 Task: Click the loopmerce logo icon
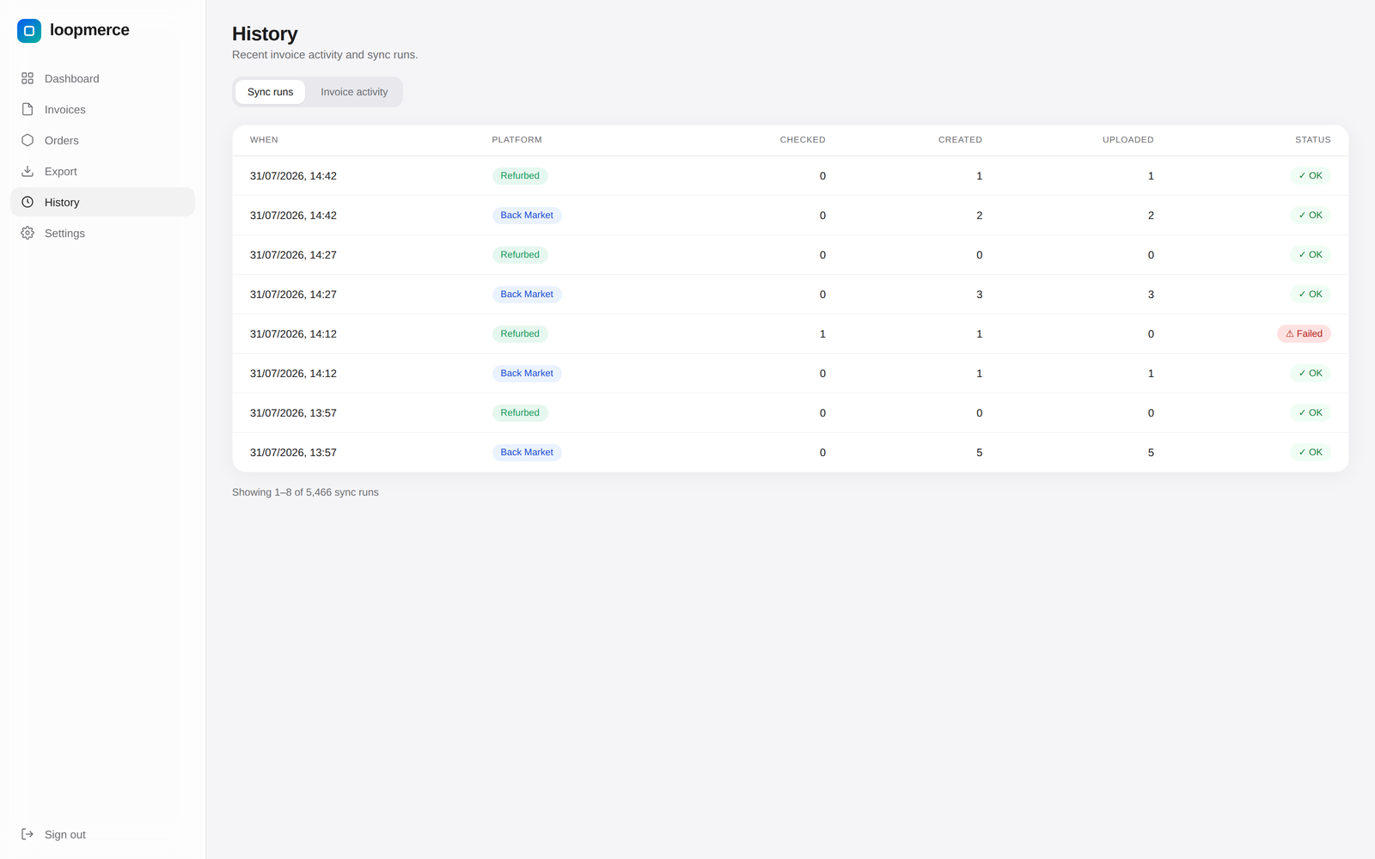[x=29, y=31]
